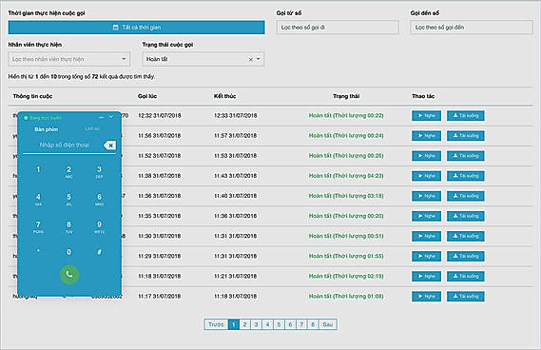Dial digit 5 JKL on the keypad
This screenshot has width=541, height=350.
tap(69, 199)
